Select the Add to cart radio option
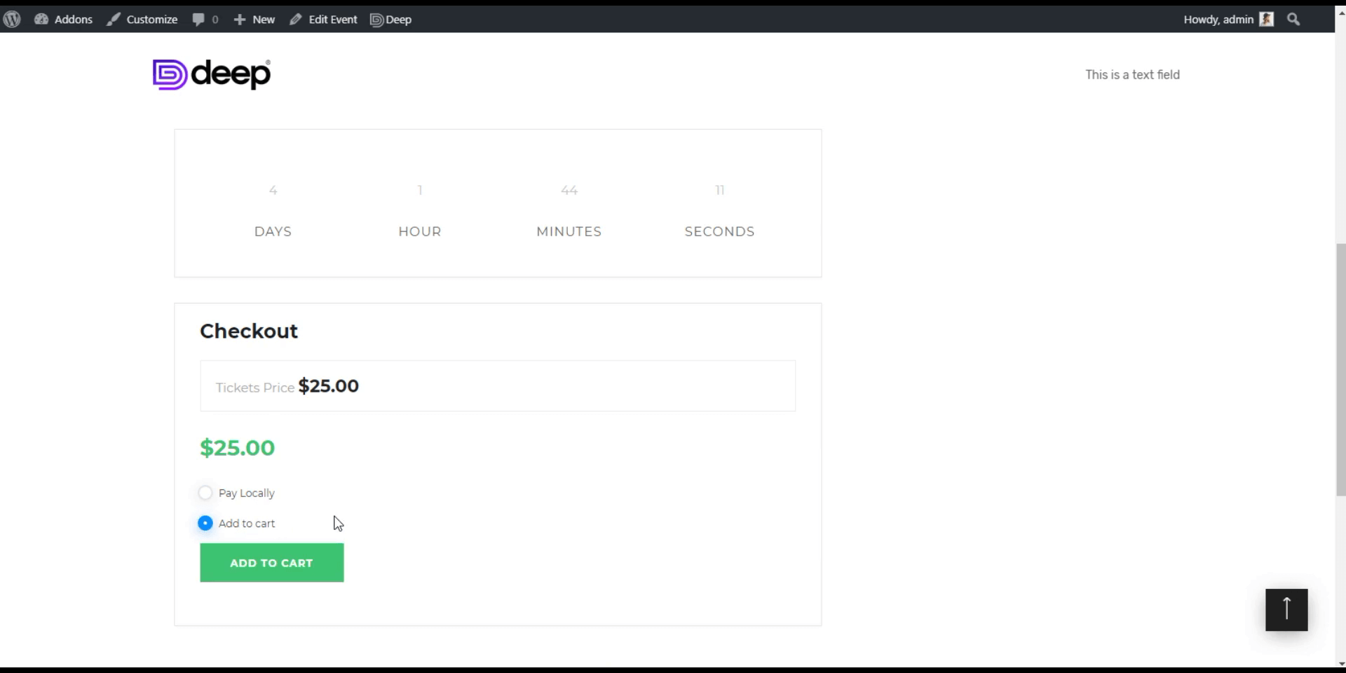This screenshot has width=1346, height=673. click(x=205, y=523)
